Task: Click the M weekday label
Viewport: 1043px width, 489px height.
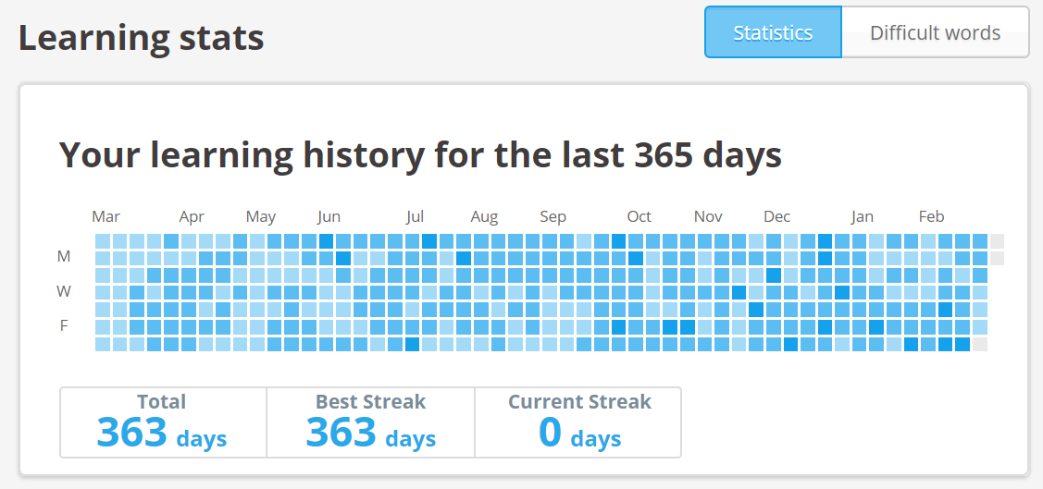Action: tap(64, 256)
